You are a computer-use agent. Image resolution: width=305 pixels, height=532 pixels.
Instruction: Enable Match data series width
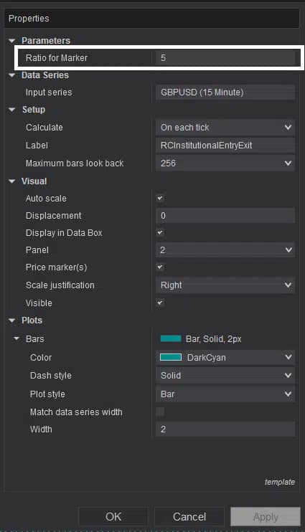coord(160,412)
